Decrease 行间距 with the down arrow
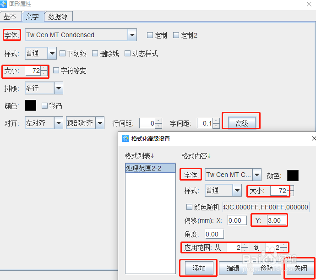Screen dimensions: 316x280 158,126
